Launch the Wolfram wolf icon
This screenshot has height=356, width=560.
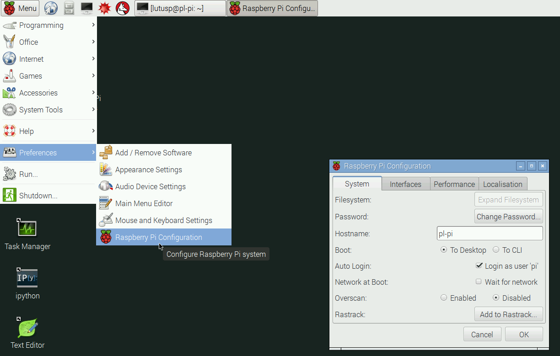coord(123,8)
